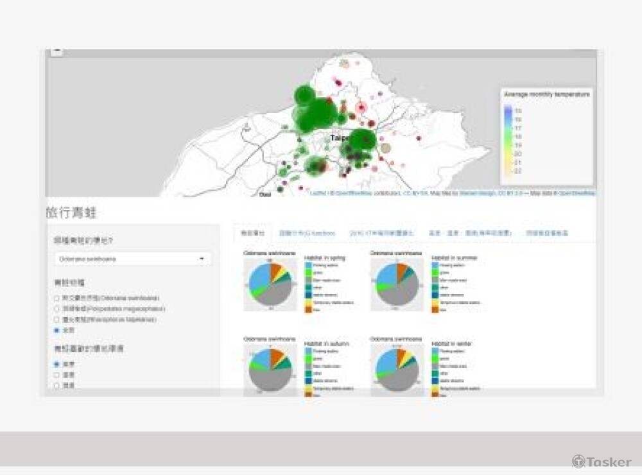Open the tab starting with 2016-17
Screen dimensions: 642x475
click(x=381, y=233)
